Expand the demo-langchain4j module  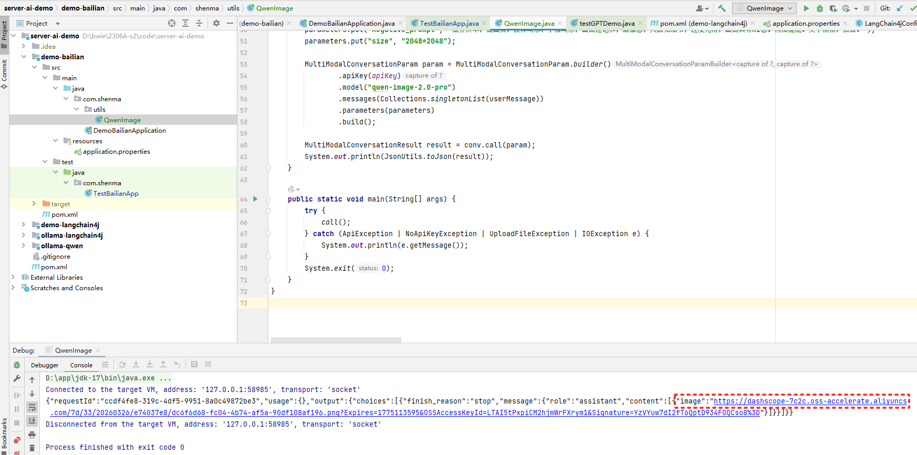[24, 225]
